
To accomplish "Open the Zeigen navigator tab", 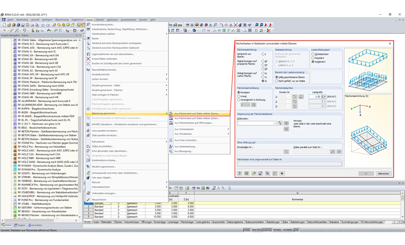I will pyautogui.click(x=20, y=225).
